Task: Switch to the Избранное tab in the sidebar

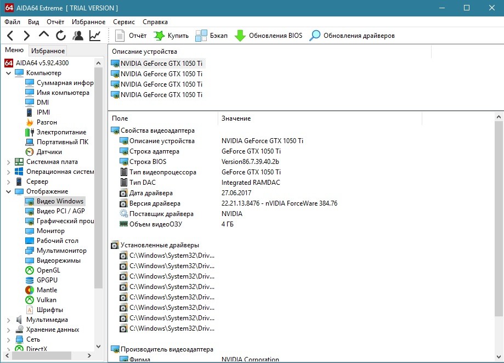Action: [x=48, y=51]
